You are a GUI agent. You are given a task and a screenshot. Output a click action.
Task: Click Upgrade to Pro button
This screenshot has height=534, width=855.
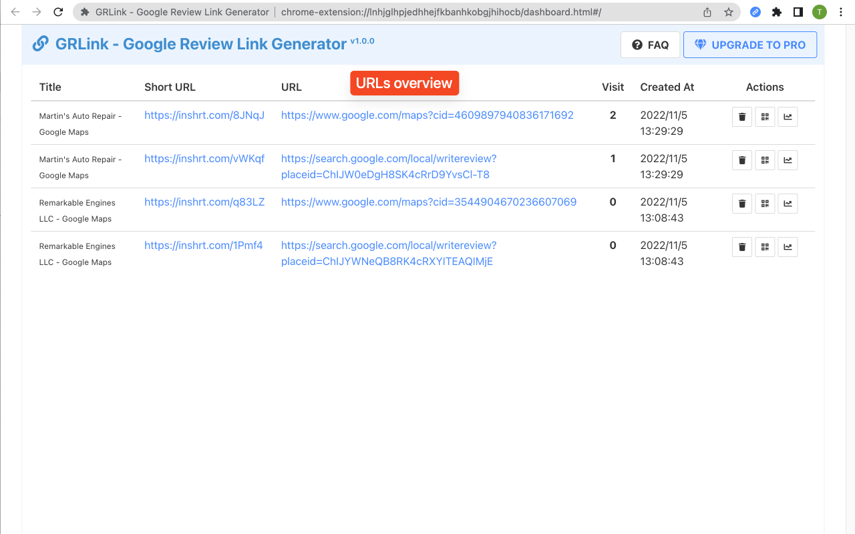pyautogui.click(x=749, y=45)
